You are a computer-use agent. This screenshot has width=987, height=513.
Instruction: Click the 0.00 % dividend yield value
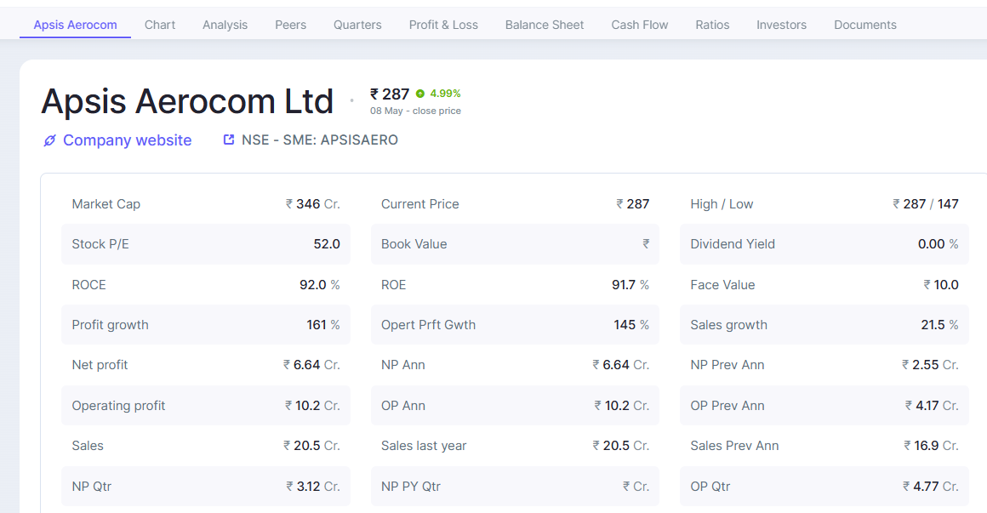pyautogui.click(x=938, y=244)
